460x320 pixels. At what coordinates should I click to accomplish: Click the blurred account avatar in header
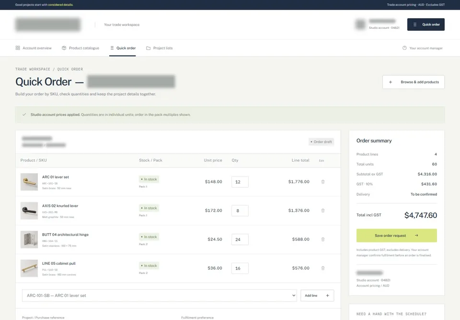pos(360,24)
